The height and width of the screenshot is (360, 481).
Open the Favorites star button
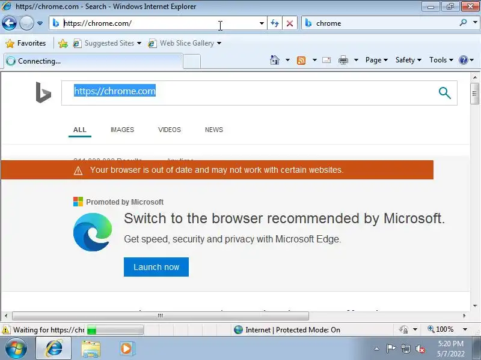click(x=26, y=43)
